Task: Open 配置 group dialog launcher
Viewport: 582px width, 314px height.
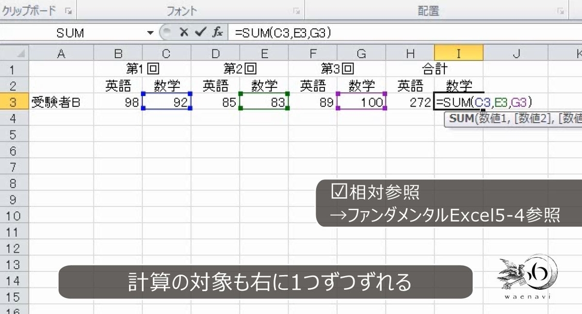Action: pos(561,10)
